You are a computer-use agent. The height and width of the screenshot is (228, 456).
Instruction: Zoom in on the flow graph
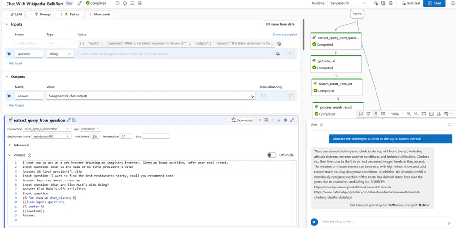coord(409,114)
